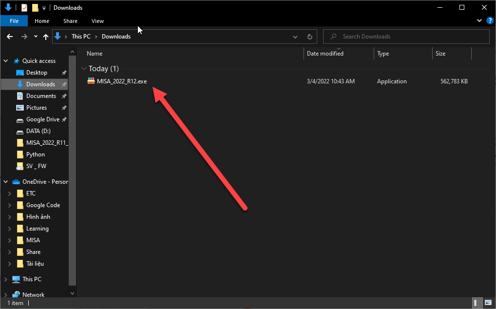
Task: Select This PC in navigation pane
Action: [32, 279]
